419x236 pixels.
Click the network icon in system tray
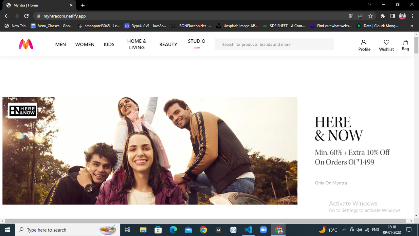click(x=367, y=230)
